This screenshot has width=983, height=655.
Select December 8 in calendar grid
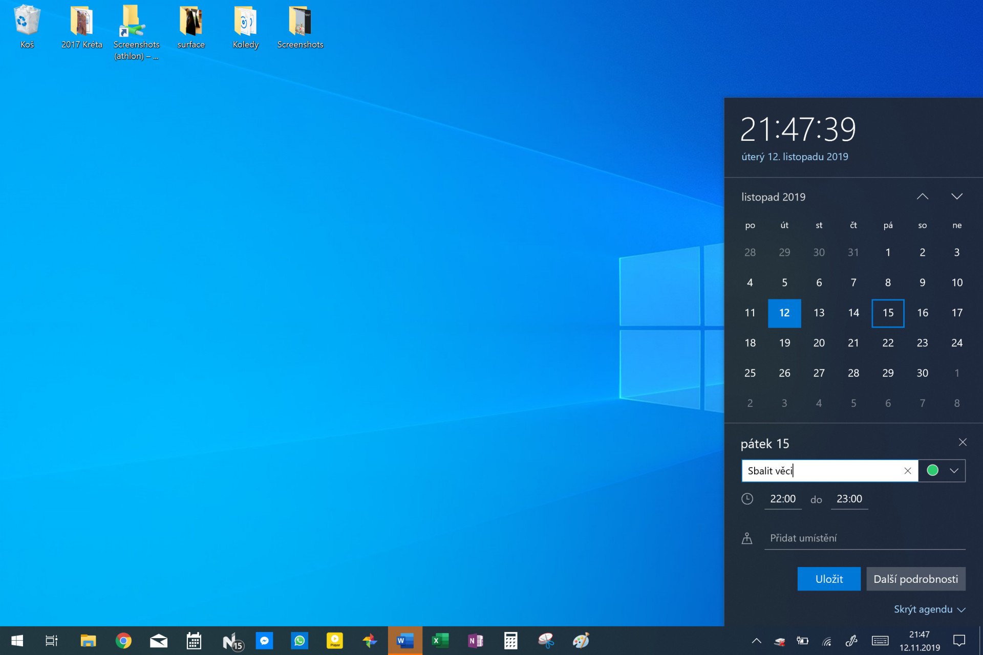tap(957, 403)
